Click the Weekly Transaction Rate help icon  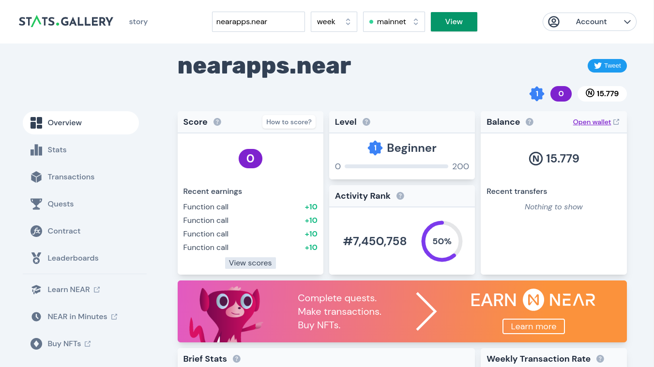coord(600,359)
